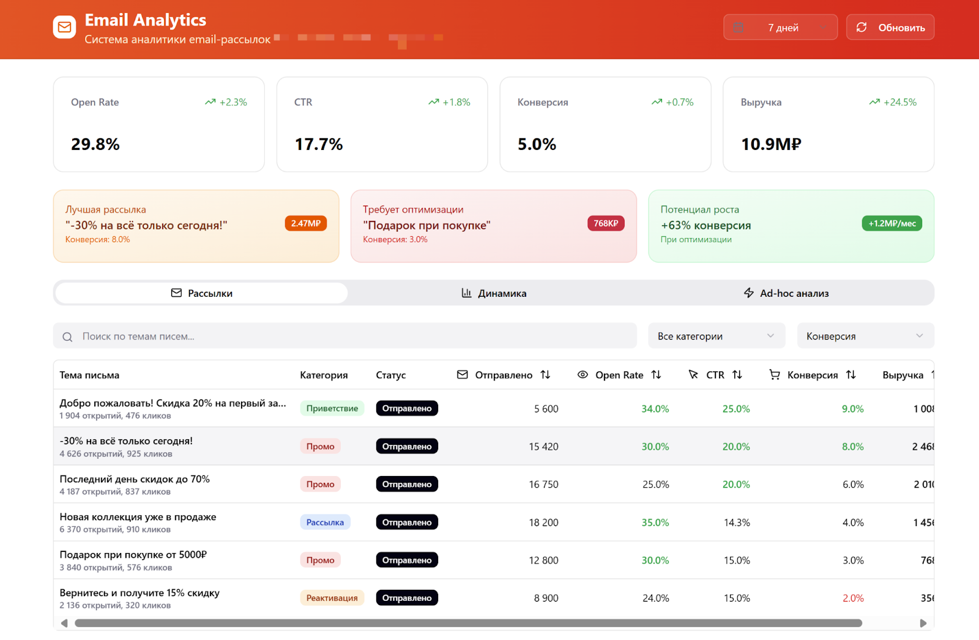Sort table by Отправлено arrows icon
Image resolution: width=979 pixels, height=640 pixels.
click(545, 374)
